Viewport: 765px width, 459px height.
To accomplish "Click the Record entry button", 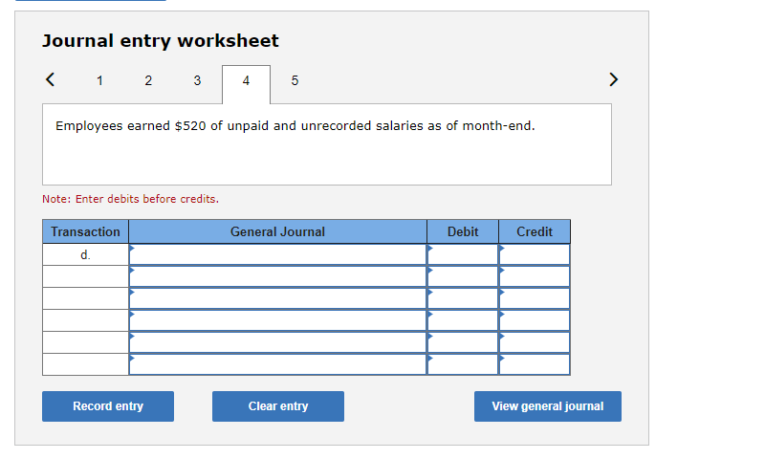I will [108, 406].
